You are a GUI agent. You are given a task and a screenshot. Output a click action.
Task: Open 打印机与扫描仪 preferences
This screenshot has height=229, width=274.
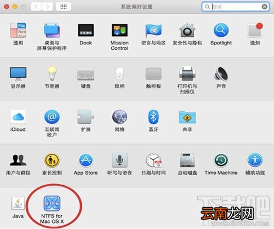(187, 73)
